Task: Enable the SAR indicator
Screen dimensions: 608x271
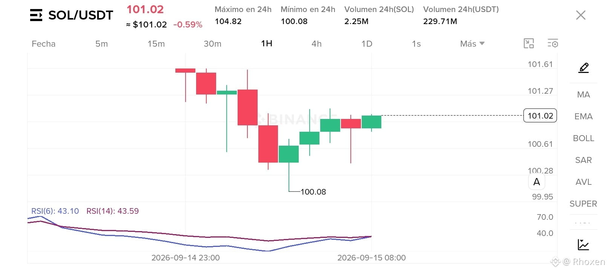Action: (583, 160)
